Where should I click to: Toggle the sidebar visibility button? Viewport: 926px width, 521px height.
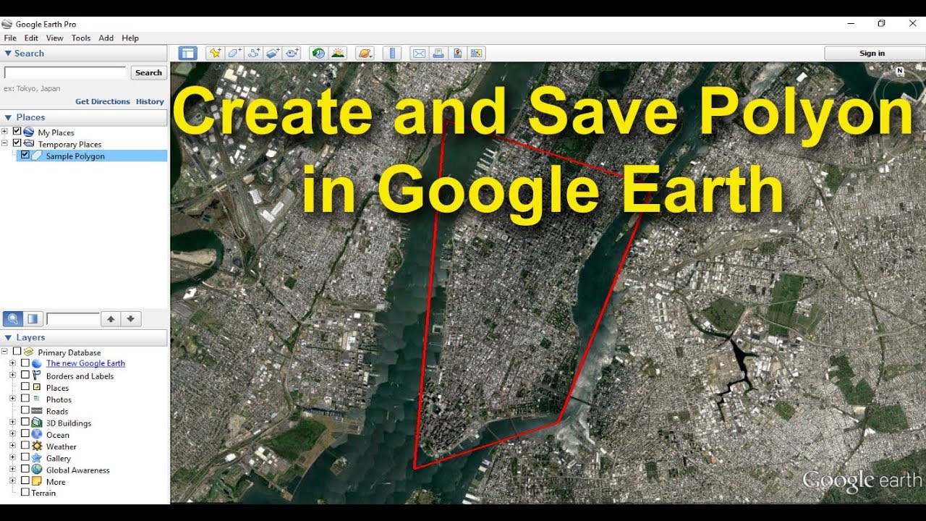click(x=188, y=53)
